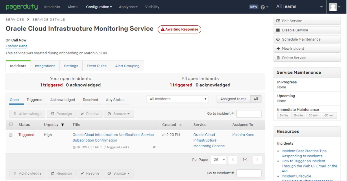Check the select-all incidents checkbox in header

11,124
